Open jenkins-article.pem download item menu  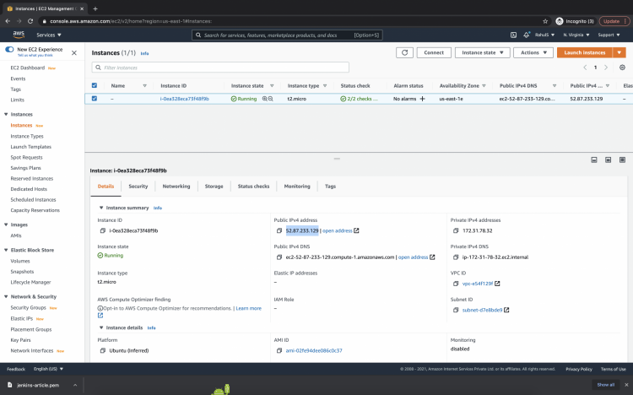tap(75, 386)
